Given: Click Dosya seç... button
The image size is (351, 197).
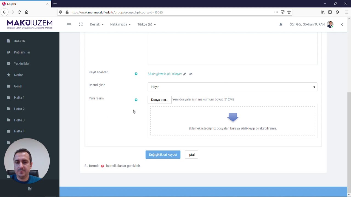Looking at the screenshot, I should 160,100.
